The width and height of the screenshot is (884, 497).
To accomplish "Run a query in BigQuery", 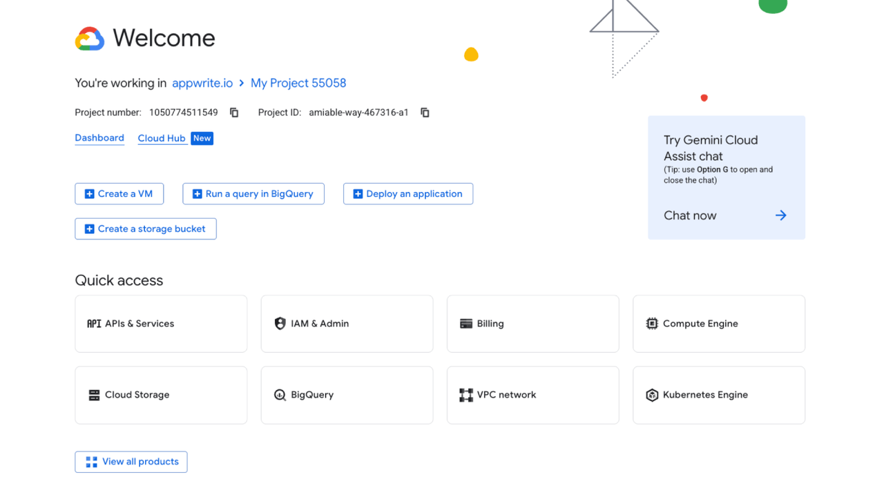I will point(253,193).
